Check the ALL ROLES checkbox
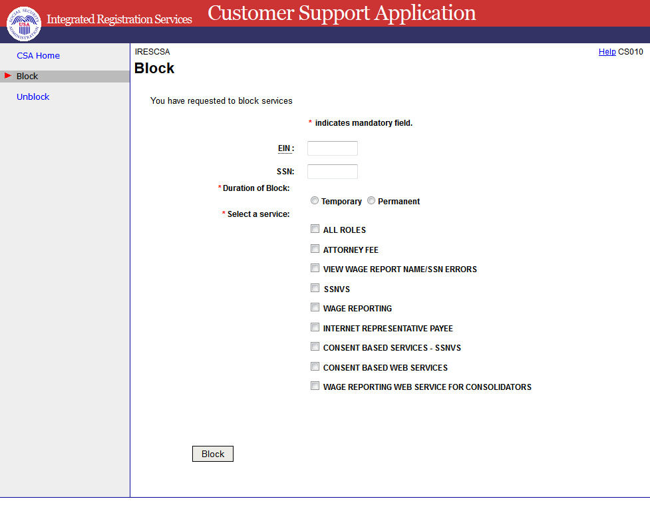Screen dimensions: 650x521 point(315,229)
